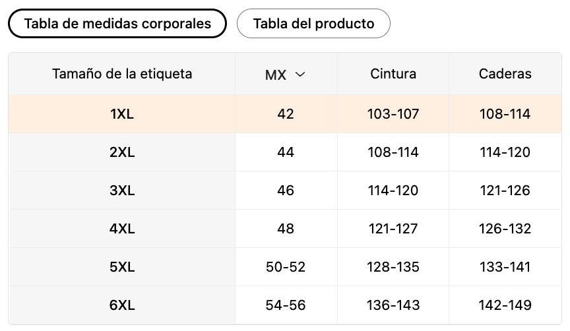Pick the 4XL size row label
Image resolution: width=570 pixels, height=331 pixels.
pos(122,229)
